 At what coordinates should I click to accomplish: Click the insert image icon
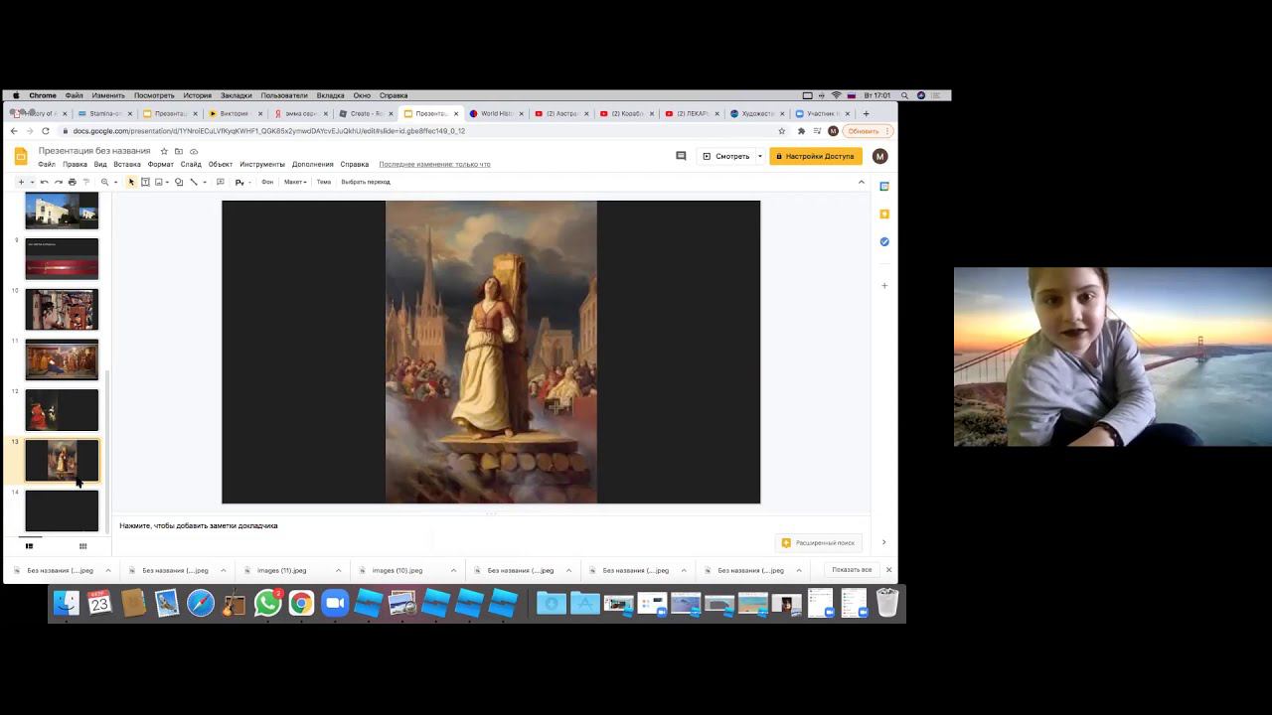tap(158, 182)
